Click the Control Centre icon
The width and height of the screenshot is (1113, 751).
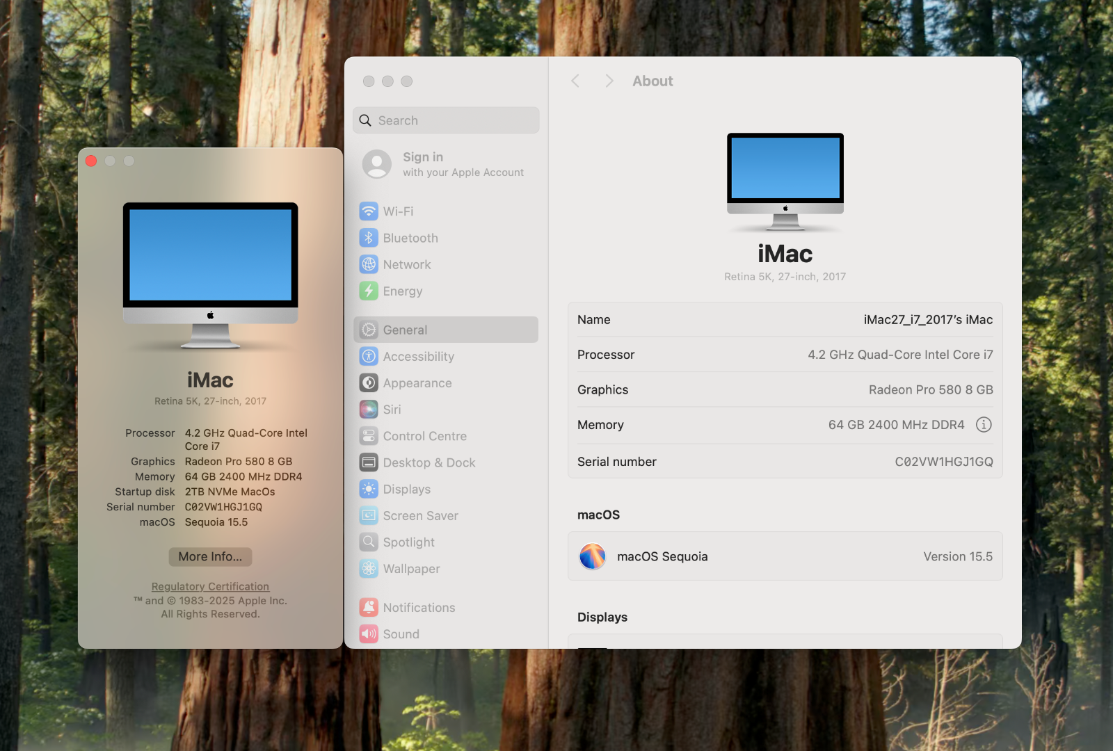[x=369, y=436]
